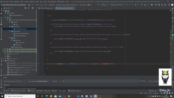174x98 pixels.
Task: Click the viewmodels breadcrumb in the navigation bar
Action: (x=82, y=5)
